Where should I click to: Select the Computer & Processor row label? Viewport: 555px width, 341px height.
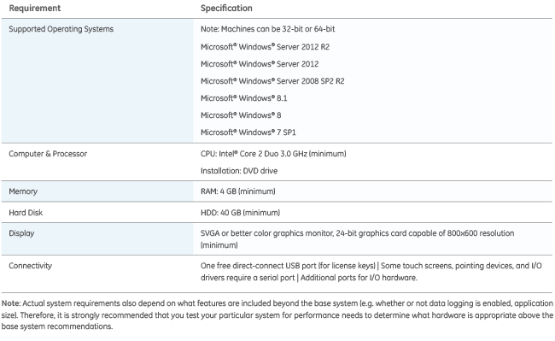point(48,154)
